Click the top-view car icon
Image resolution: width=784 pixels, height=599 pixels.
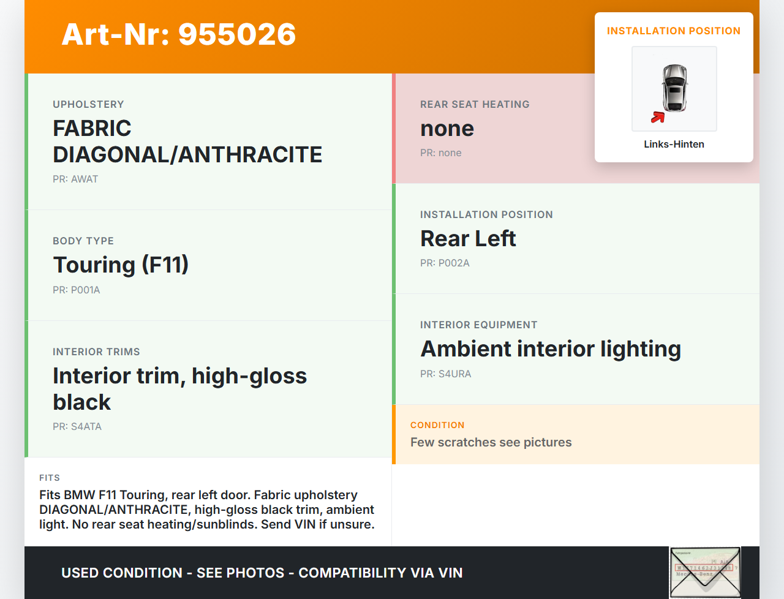[x=674, y=88]
